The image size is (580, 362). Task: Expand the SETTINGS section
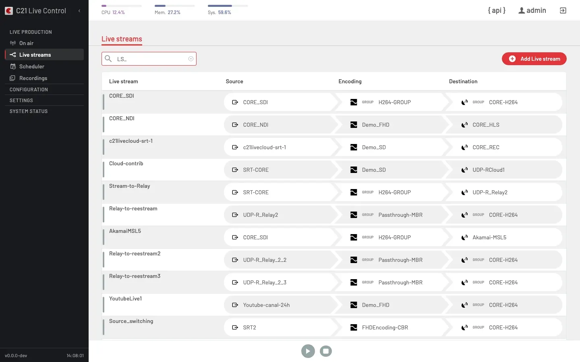21,101
